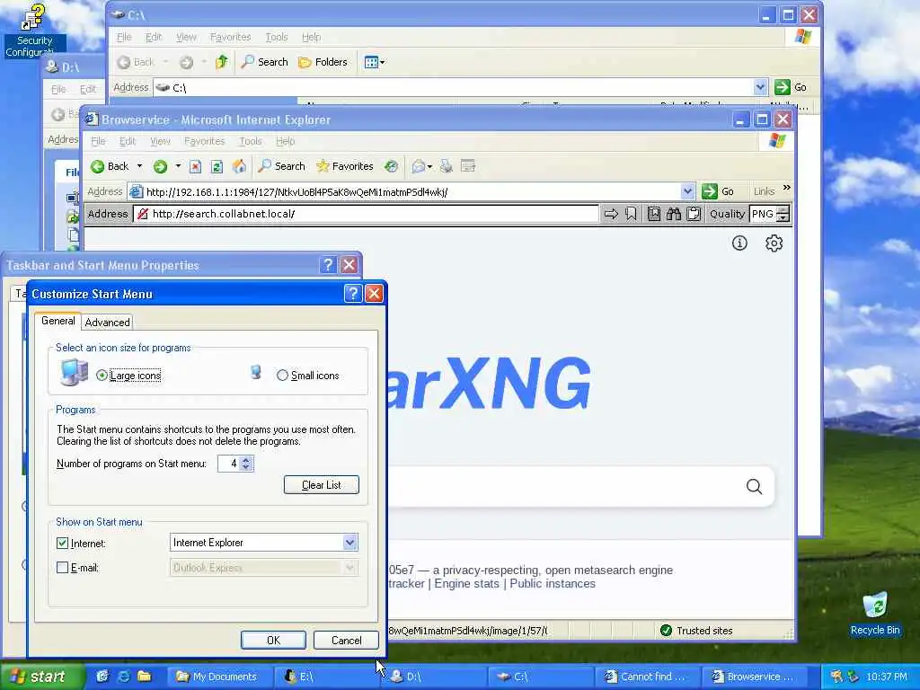Click the Print icon in Internet Explorer toolbar
The width and height of the screenshot is (920, 690).
[x=446, y=166]
